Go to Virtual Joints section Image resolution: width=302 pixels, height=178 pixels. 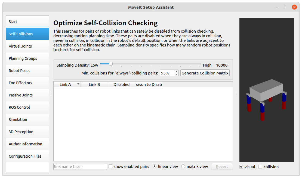point(27,46)
